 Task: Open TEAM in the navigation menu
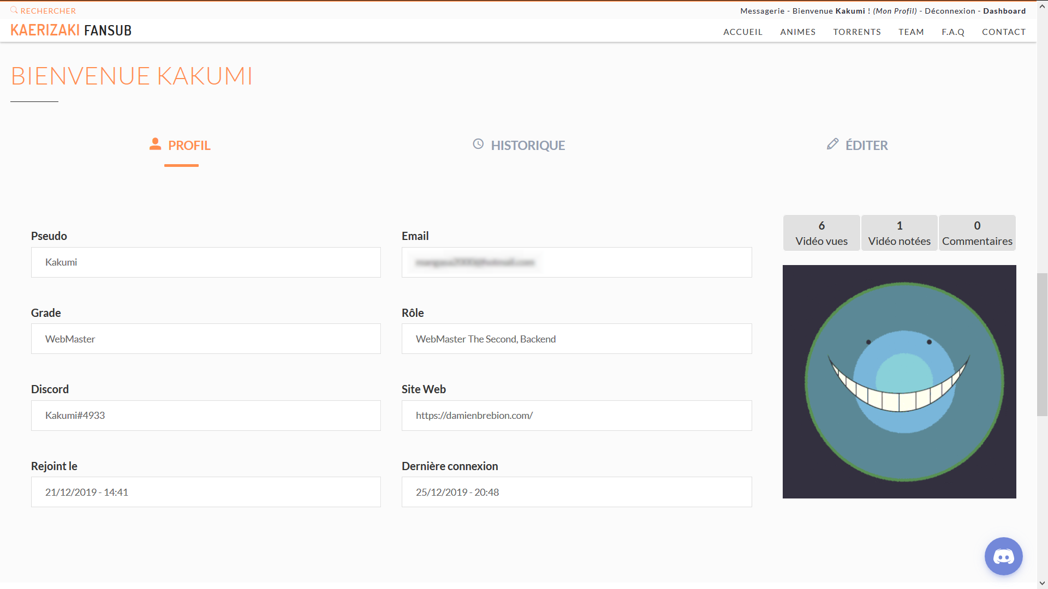[911, 32]
